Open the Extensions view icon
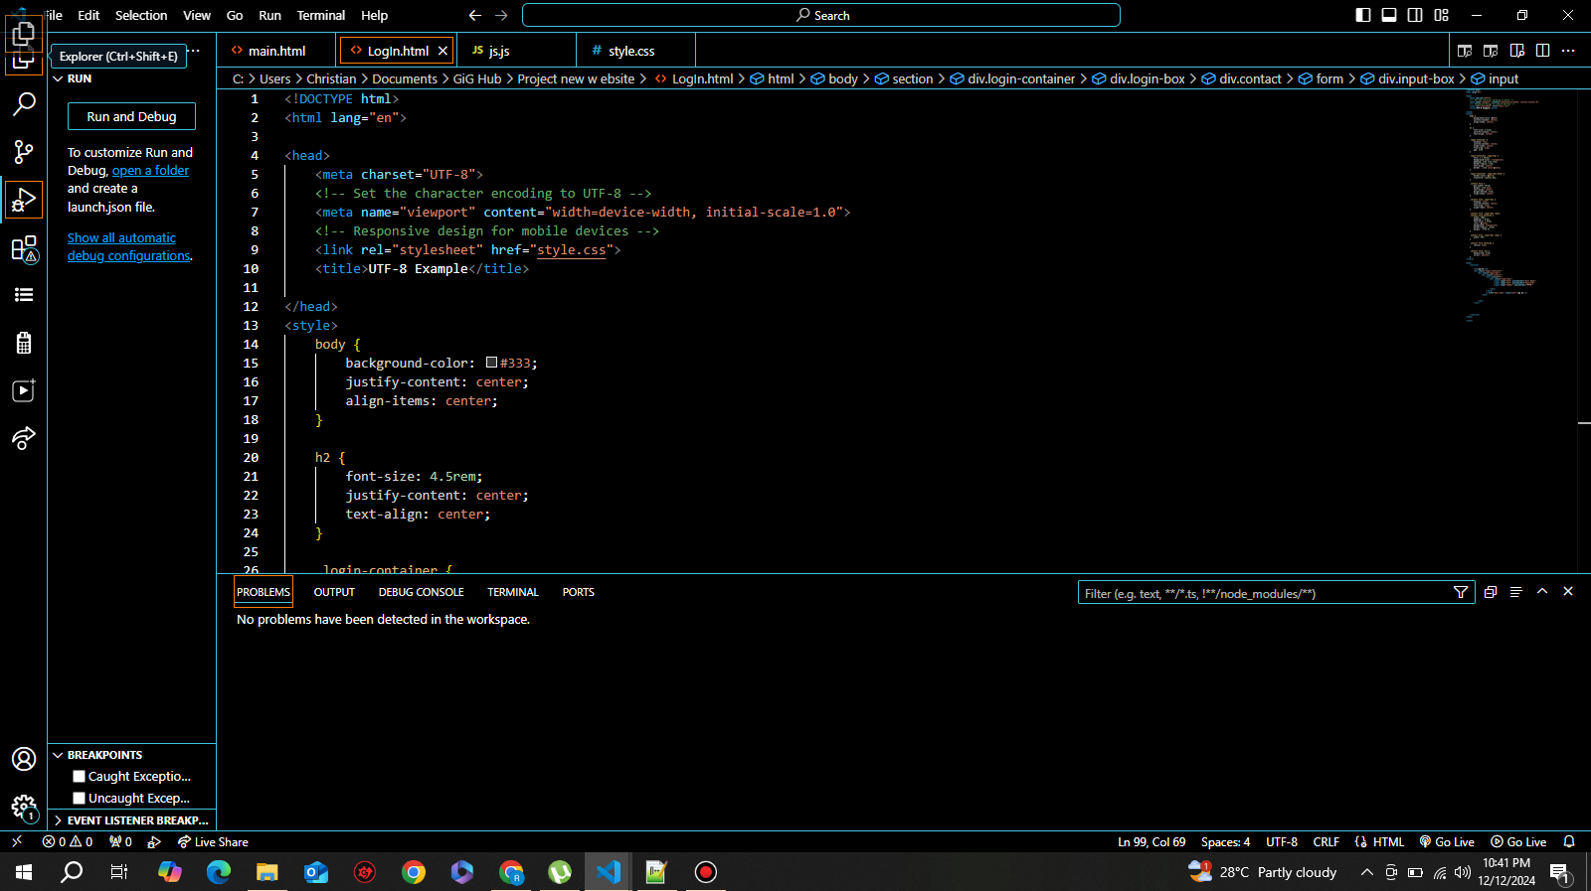Screen dimensions: 1591x891 [x=24, y=248]
